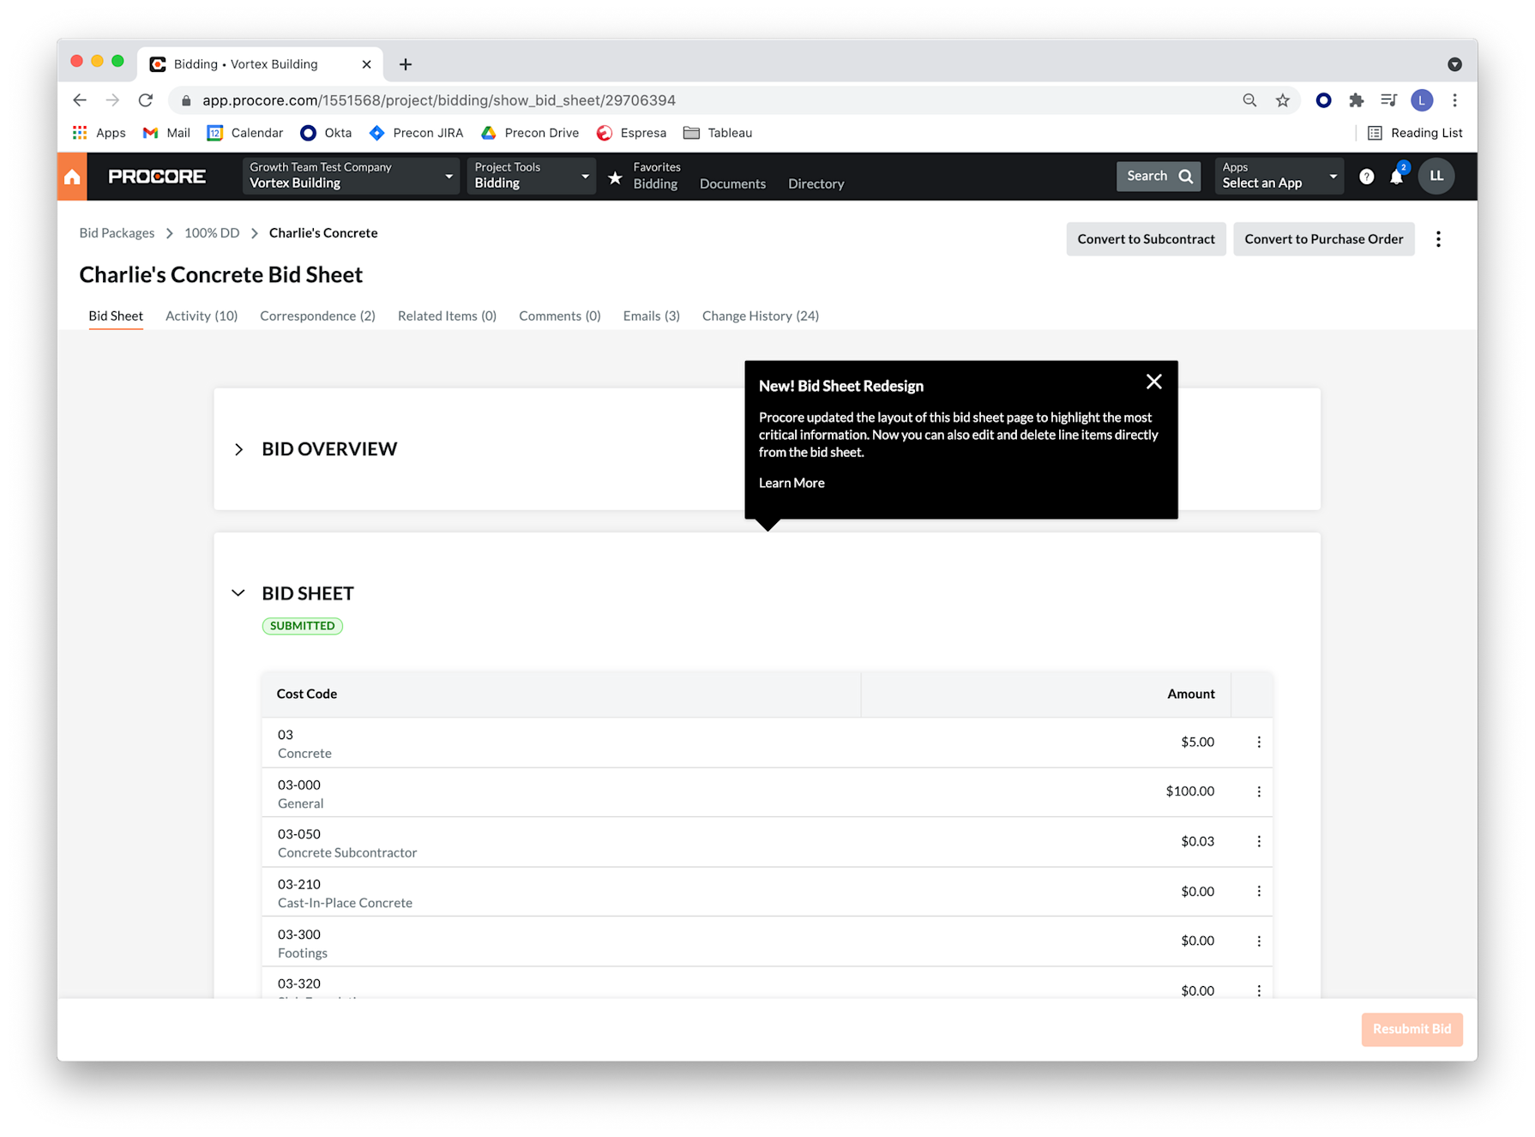Open the Mail bookmark
Screen dimensions: 1535x1137
pos(166,133)
